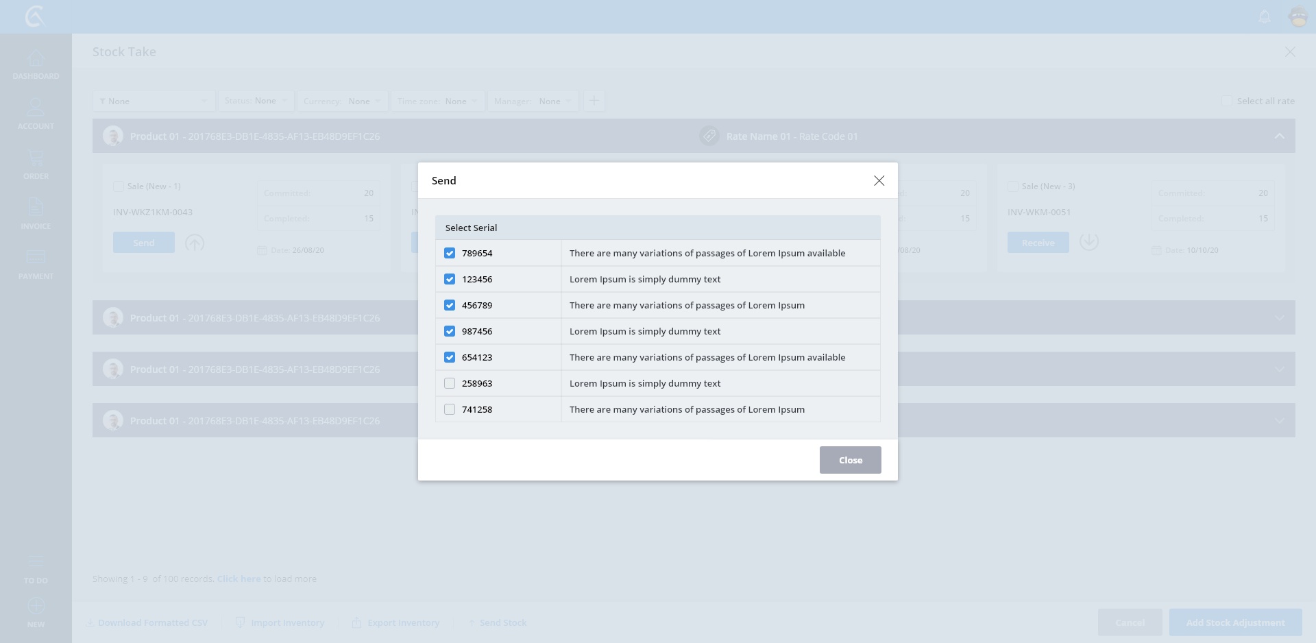Collapse the first Product 01 section
This screenshot has width=1316, height=643.
click(x=1279, y=136)
